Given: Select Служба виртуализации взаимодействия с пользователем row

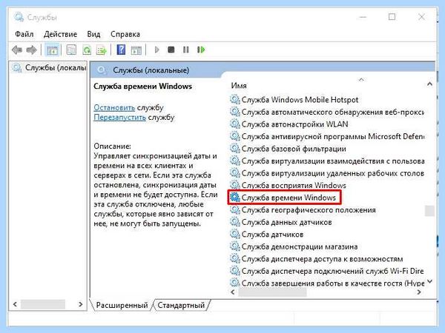Looking at the screenshot, I should (x=327, y=161).
